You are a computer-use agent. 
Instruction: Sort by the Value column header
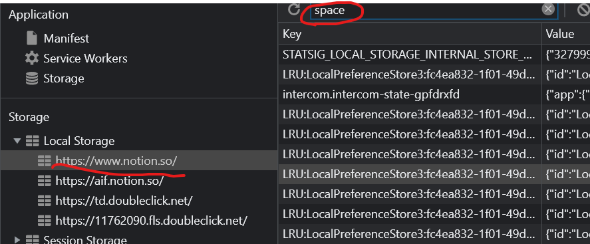pos(566,34)
